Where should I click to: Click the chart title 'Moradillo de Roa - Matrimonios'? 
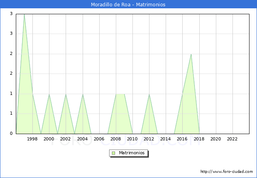pos(128,4)
